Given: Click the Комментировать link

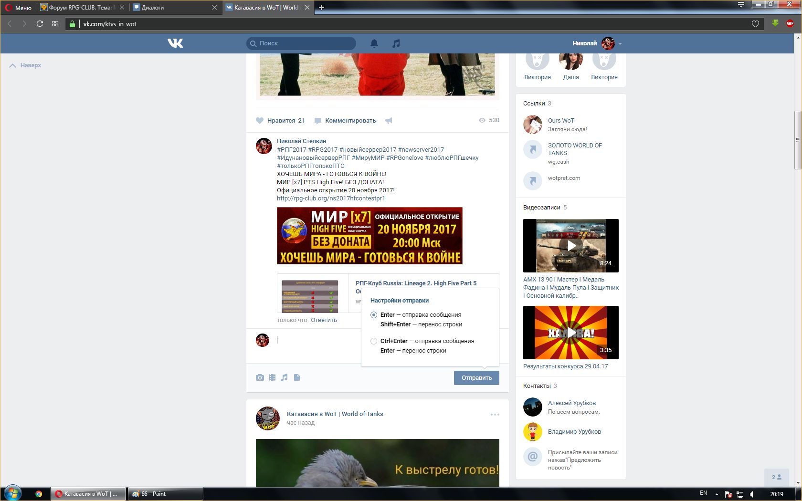Looking at the screenshot, I should click(345, 121).
